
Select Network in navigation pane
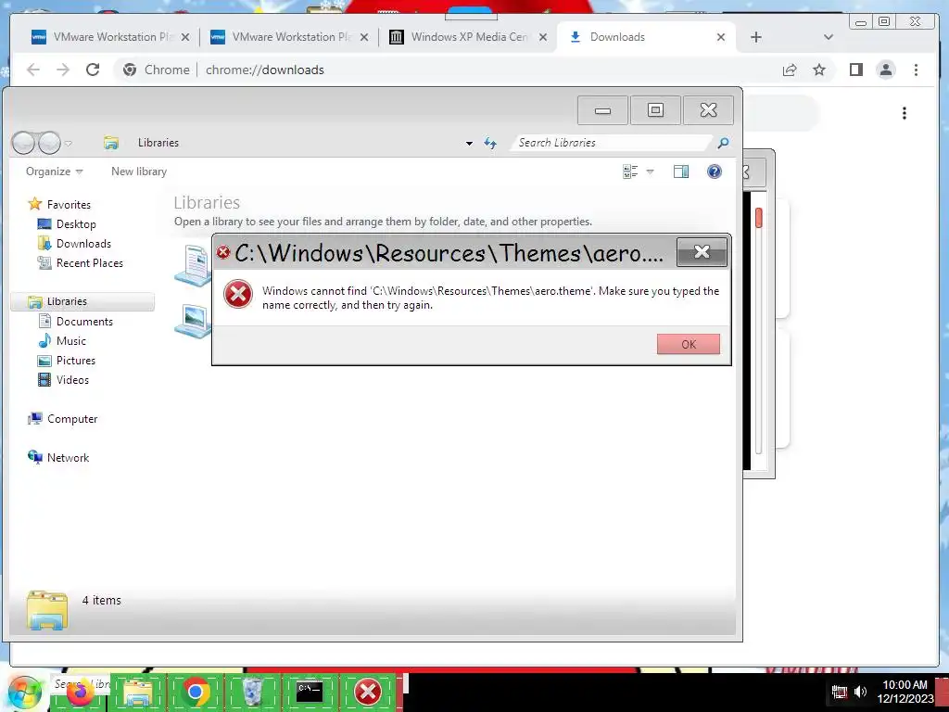click(x=58, y=458)
